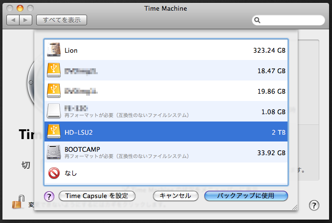The height and width of the screenshot is (223, 332).
Task: Click the BOOTCAMP hard disk icon
Action: [x=54, y=152]
